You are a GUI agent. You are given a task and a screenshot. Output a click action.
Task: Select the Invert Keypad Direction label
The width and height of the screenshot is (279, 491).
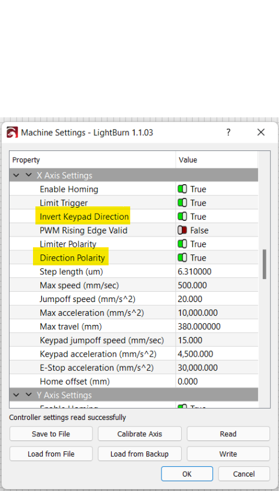point(84,217)
